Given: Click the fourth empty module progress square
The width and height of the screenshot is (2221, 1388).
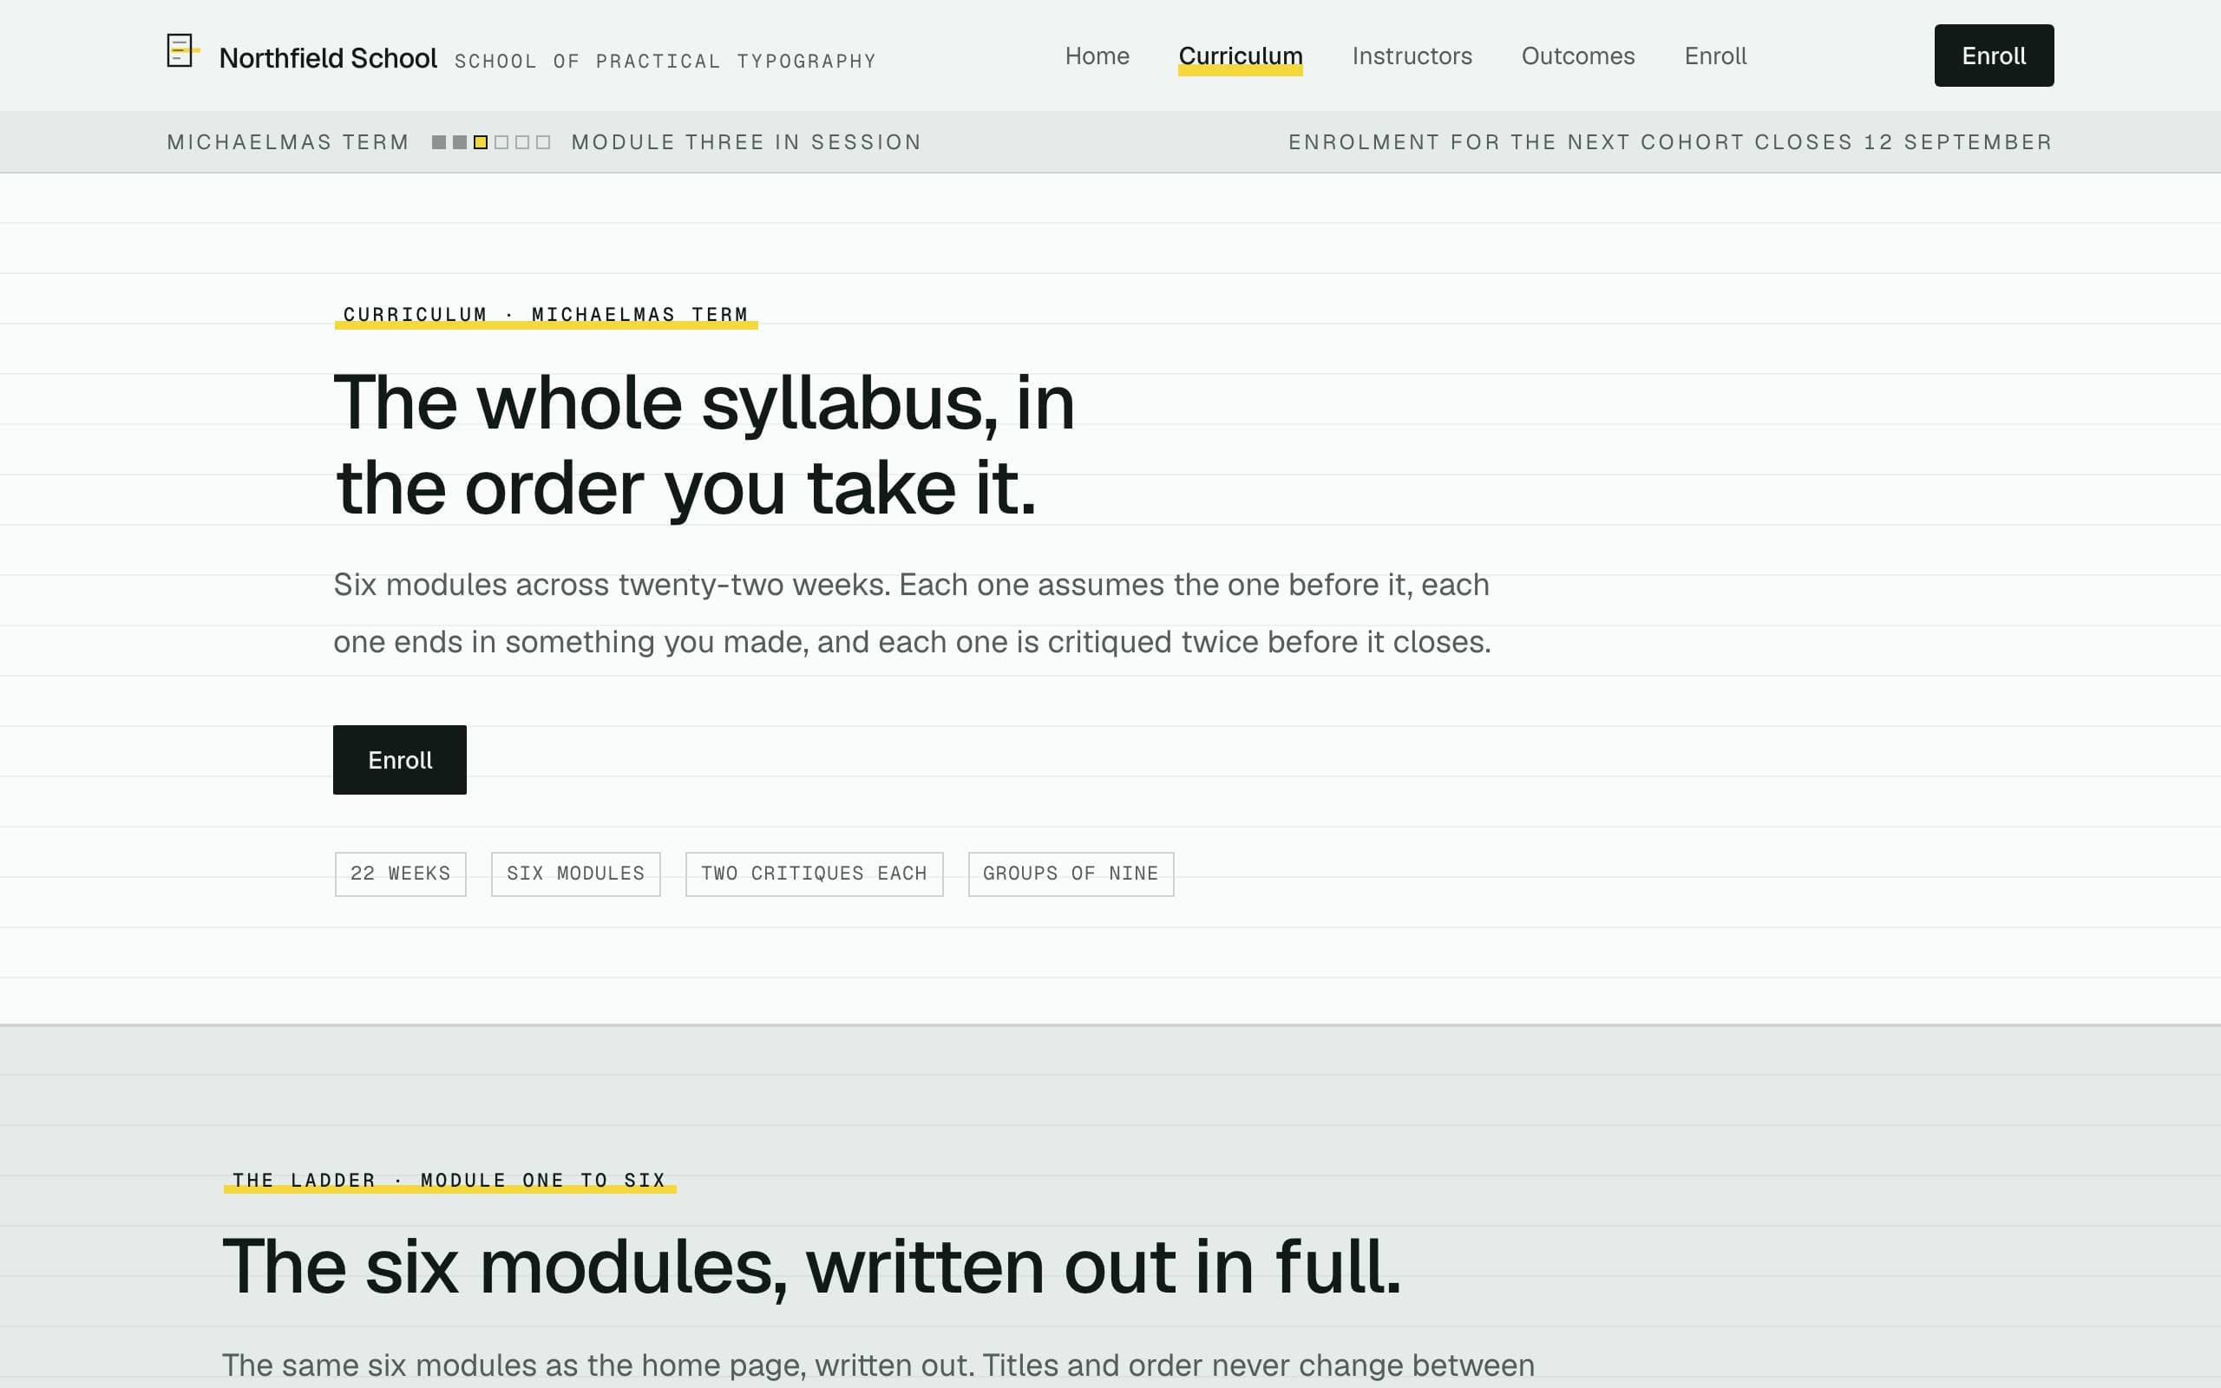Looking at the screenshot, I should [501, 142].
